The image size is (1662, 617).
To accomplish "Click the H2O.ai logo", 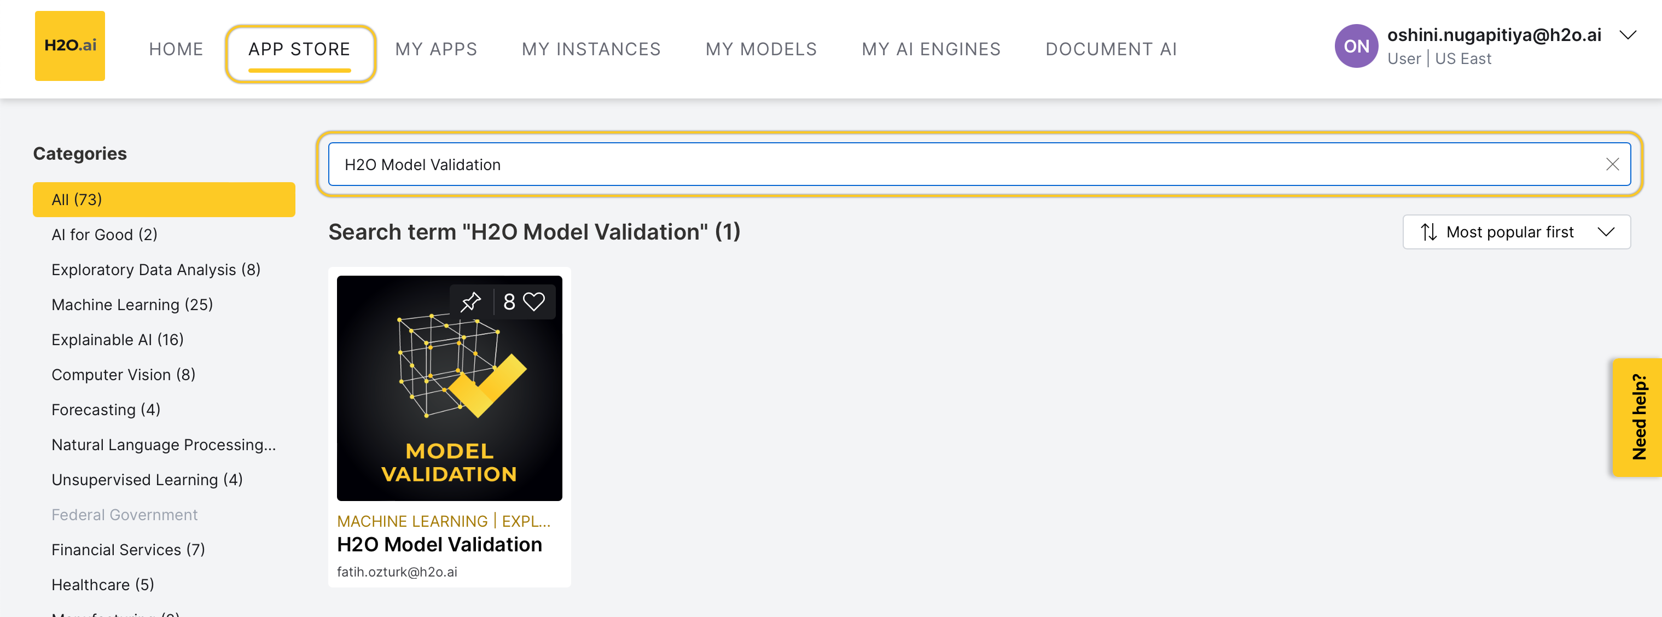I will click(x=69, y=46).
